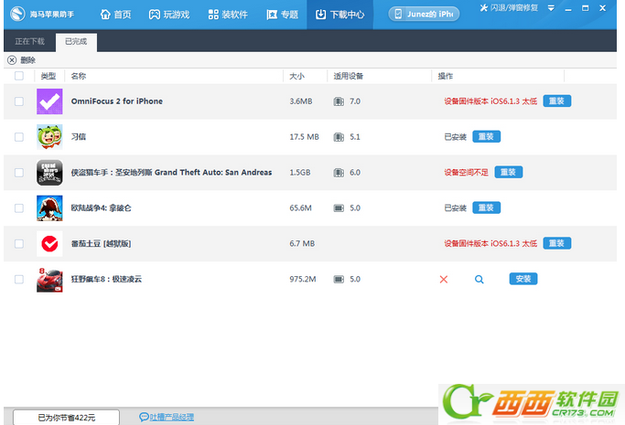Select the 欧陆战争4: 拿破仑 name
The image size is (625, 425).
tap(101, 208)
